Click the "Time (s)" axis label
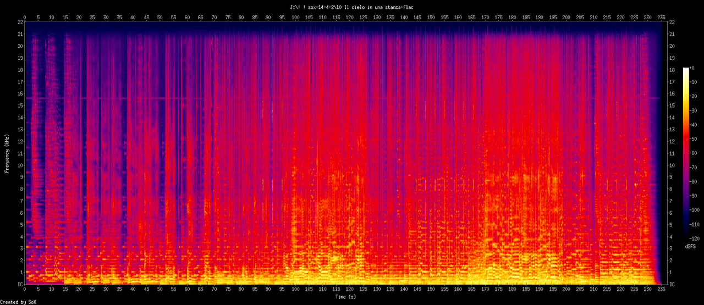This screenshot has width=704, height=305. (346, 297)
